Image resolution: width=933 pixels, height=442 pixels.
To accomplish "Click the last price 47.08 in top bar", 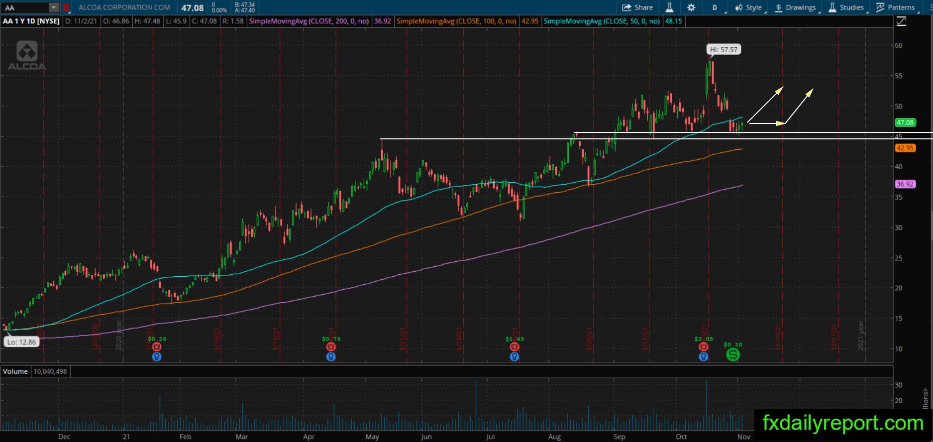I will pyautogui.click(x=193, y=8).
